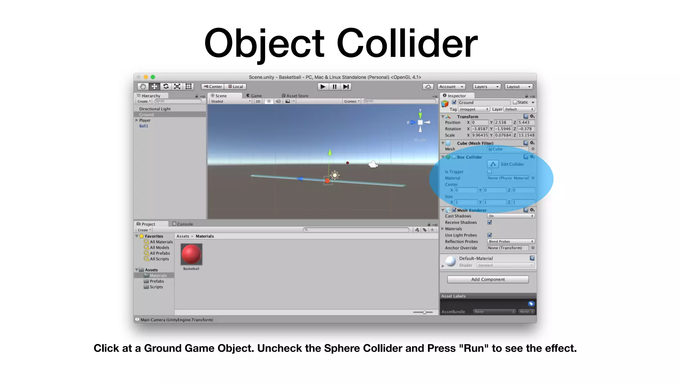Open the Shaded draw mode dropdown
This screenshot has width=681, height=383.
(230, 101)
